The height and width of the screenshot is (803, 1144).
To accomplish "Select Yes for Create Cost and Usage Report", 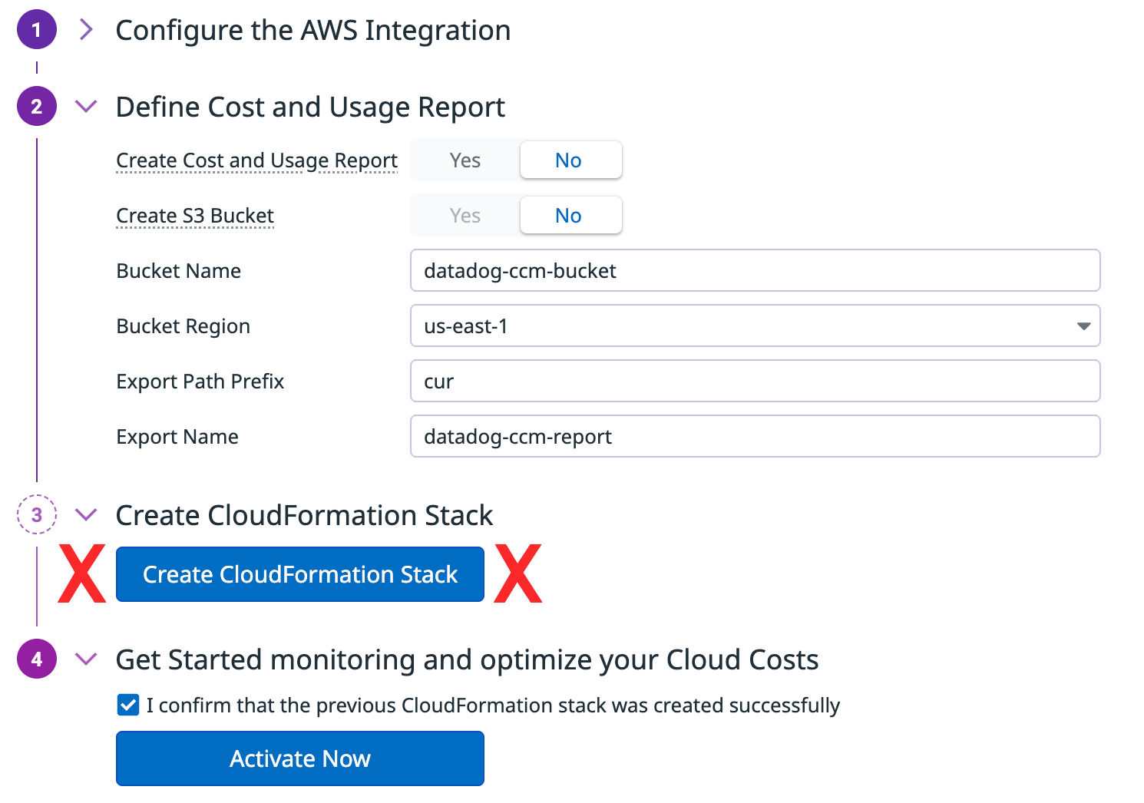I will (x=465, y=160).
